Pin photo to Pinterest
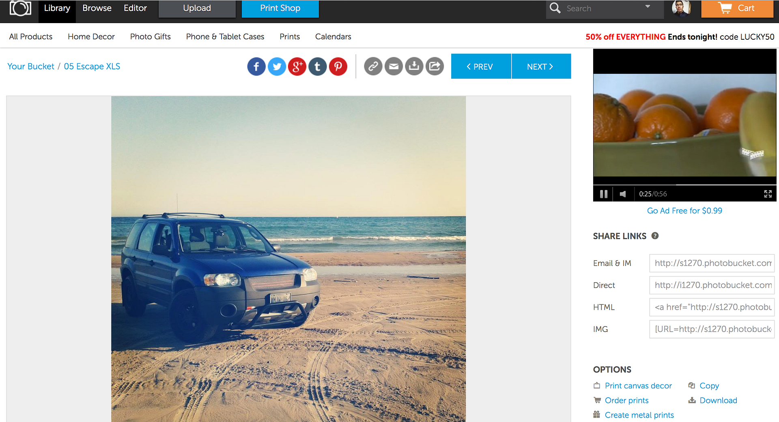This screenshot has height=422, width=779. (x=338, y=66)
